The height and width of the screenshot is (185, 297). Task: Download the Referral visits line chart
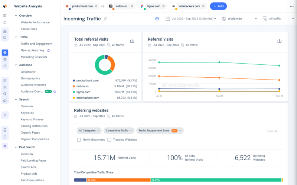pos(280,41)
